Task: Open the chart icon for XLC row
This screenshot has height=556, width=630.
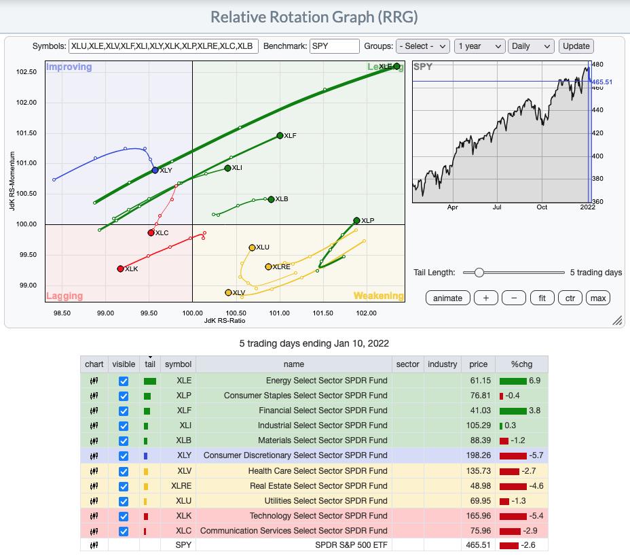Action: (94, 531)
